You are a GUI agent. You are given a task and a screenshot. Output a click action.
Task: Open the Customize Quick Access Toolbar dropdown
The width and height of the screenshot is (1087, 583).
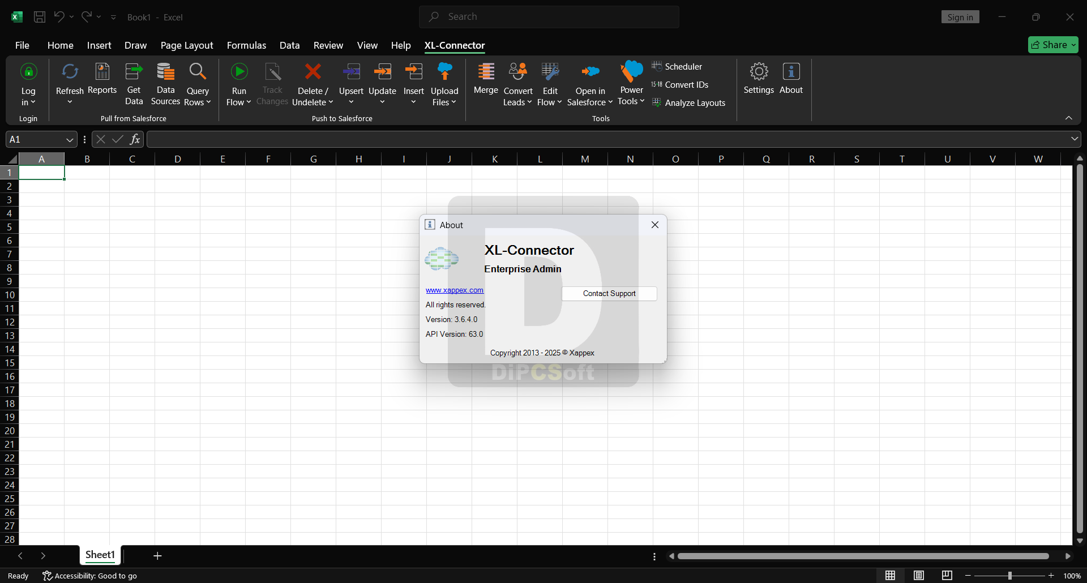click(113, 17)
